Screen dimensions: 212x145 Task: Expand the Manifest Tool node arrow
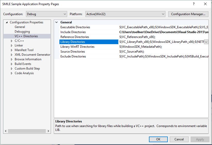click(x=12, y=50)
